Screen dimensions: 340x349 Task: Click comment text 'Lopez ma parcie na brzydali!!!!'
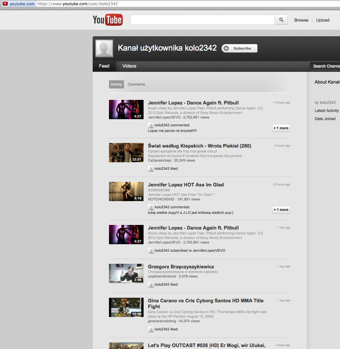pyautogui.click(x=172, y=131)
